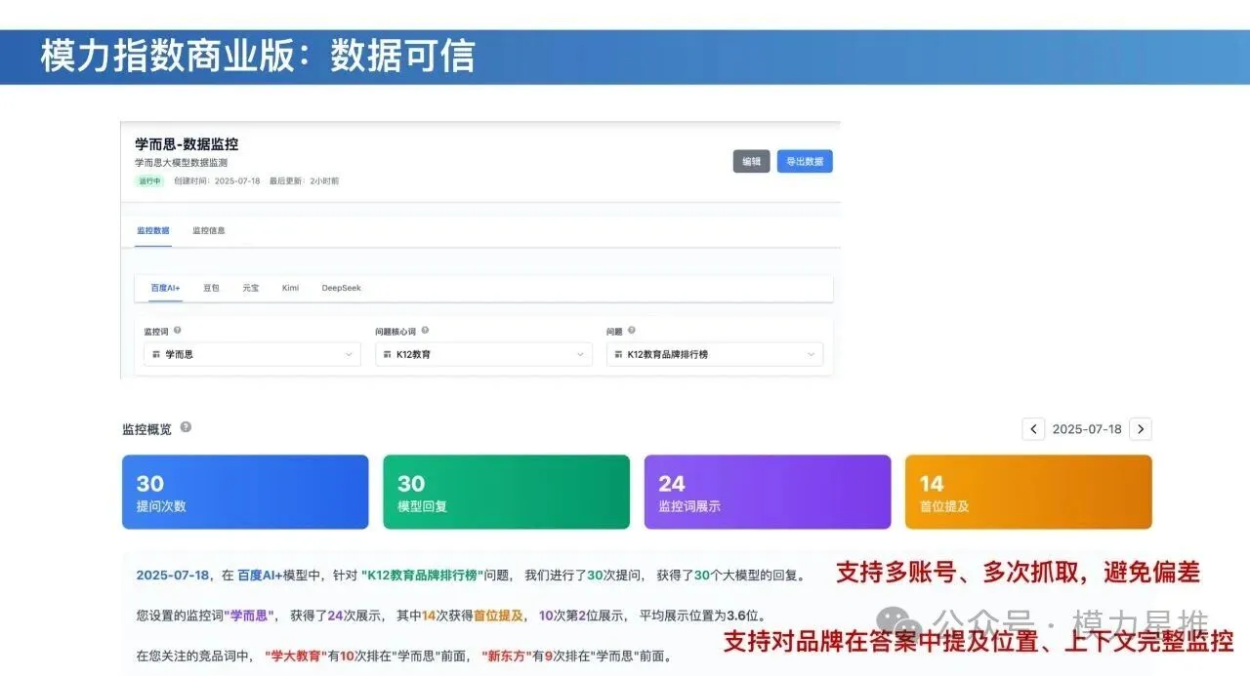Click the 24 监控词展示 stat card
This screenshot has height=676, width=1250.
click(768, 492)
